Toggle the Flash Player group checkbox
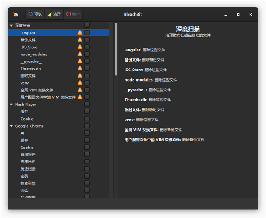The image size is (266, 218). click(x=87, y=104)
